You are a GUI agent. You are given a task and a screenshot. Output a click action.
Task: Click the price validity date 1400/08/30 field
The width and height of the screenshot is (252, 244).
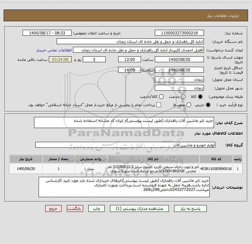point(179,70)
